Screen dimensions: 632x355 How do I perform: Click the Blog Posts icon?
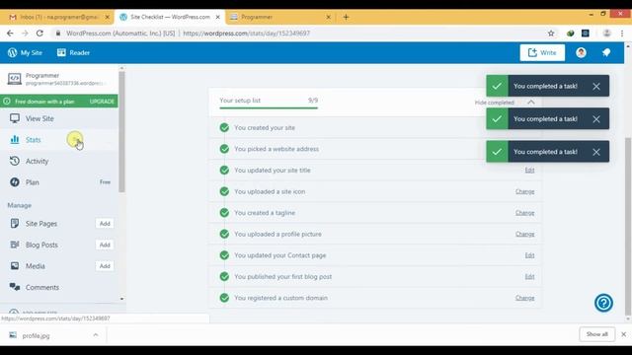click(15, 245)
